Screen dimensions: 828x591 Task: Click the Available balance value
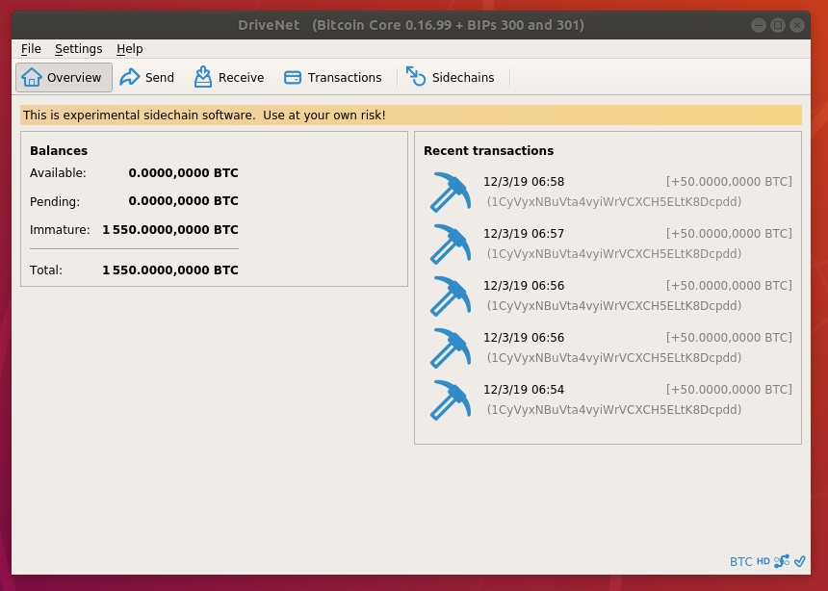(183, 173)
